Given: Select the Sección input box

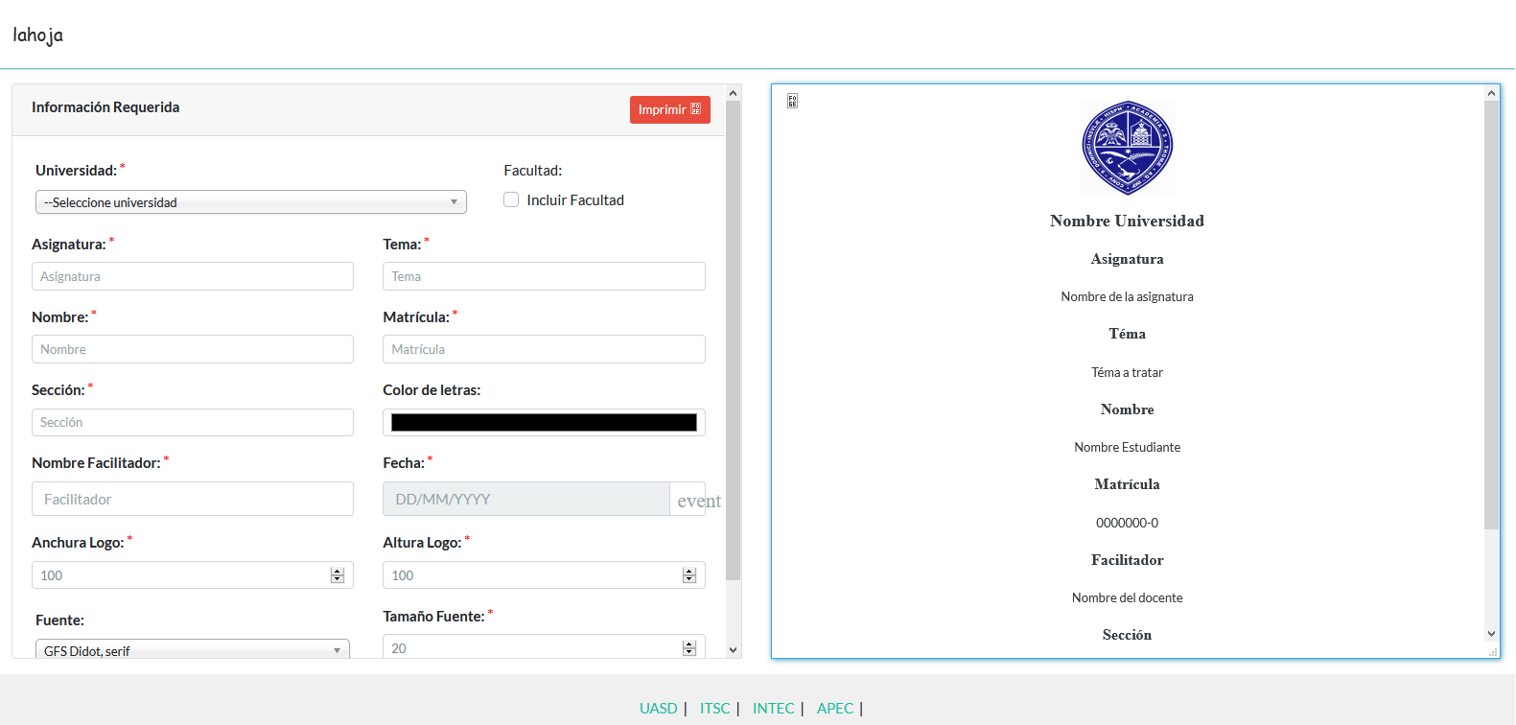Looking at the screenshot, I should click(x=193, y=422).
